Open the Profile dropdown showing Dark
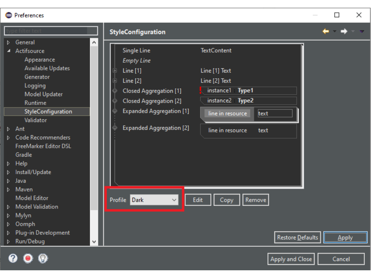 (154, 200)
